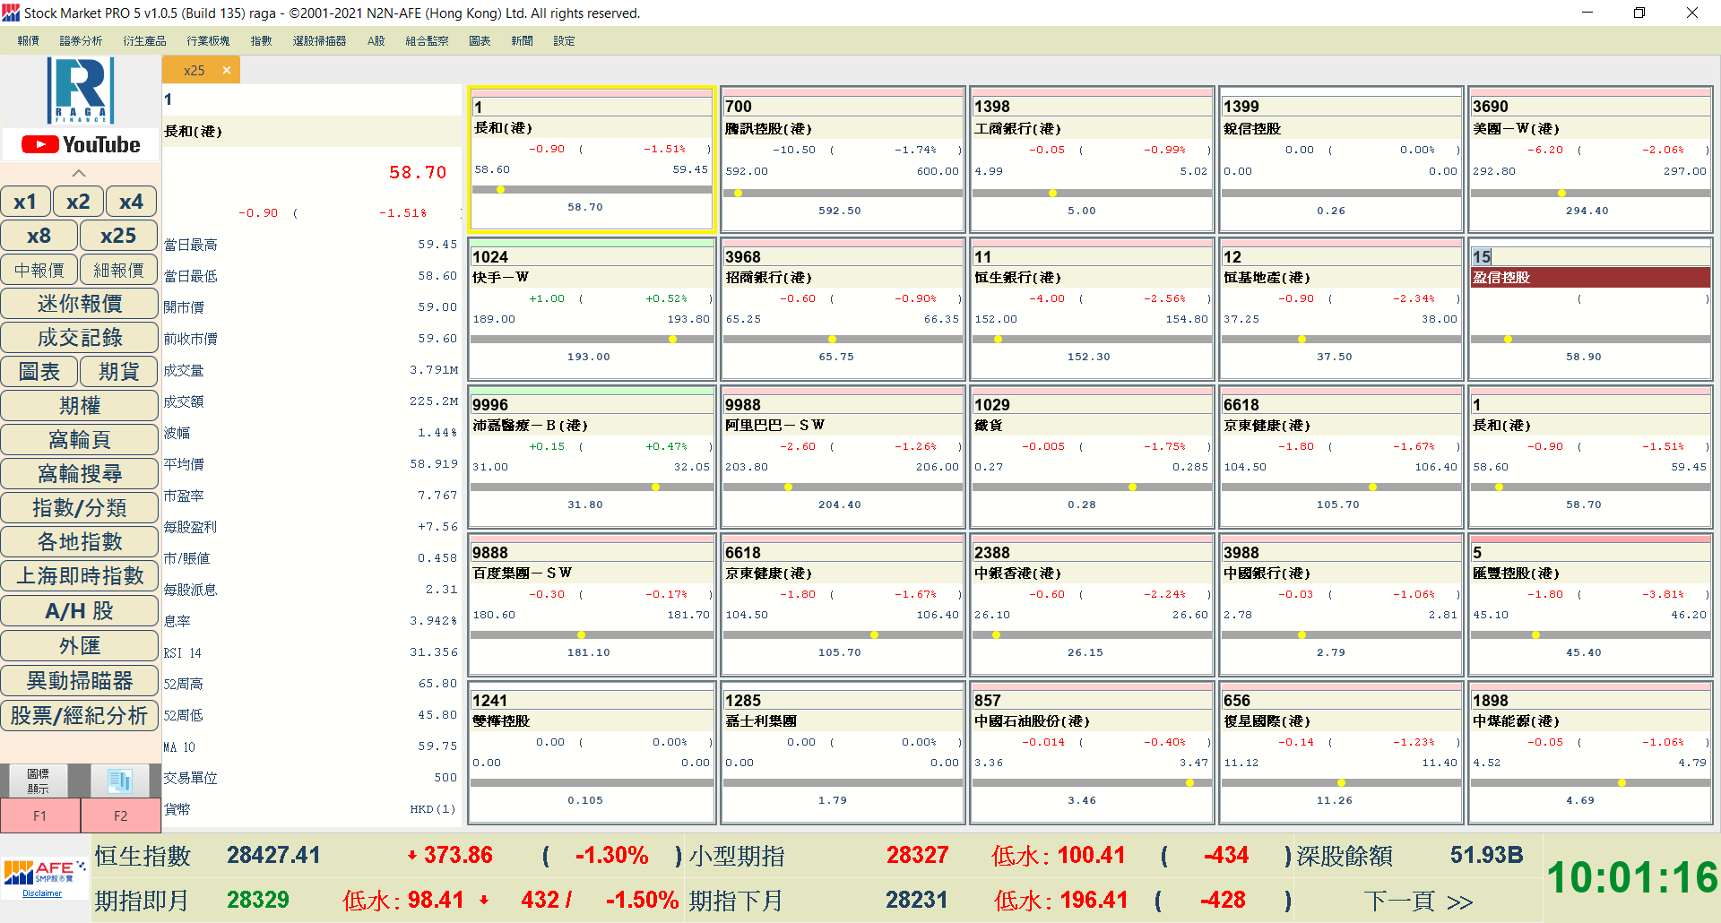Toggle the 圖標顯示 icon display button
Image resolution: width=1721 pixels, height=923 pixels.
38,781
